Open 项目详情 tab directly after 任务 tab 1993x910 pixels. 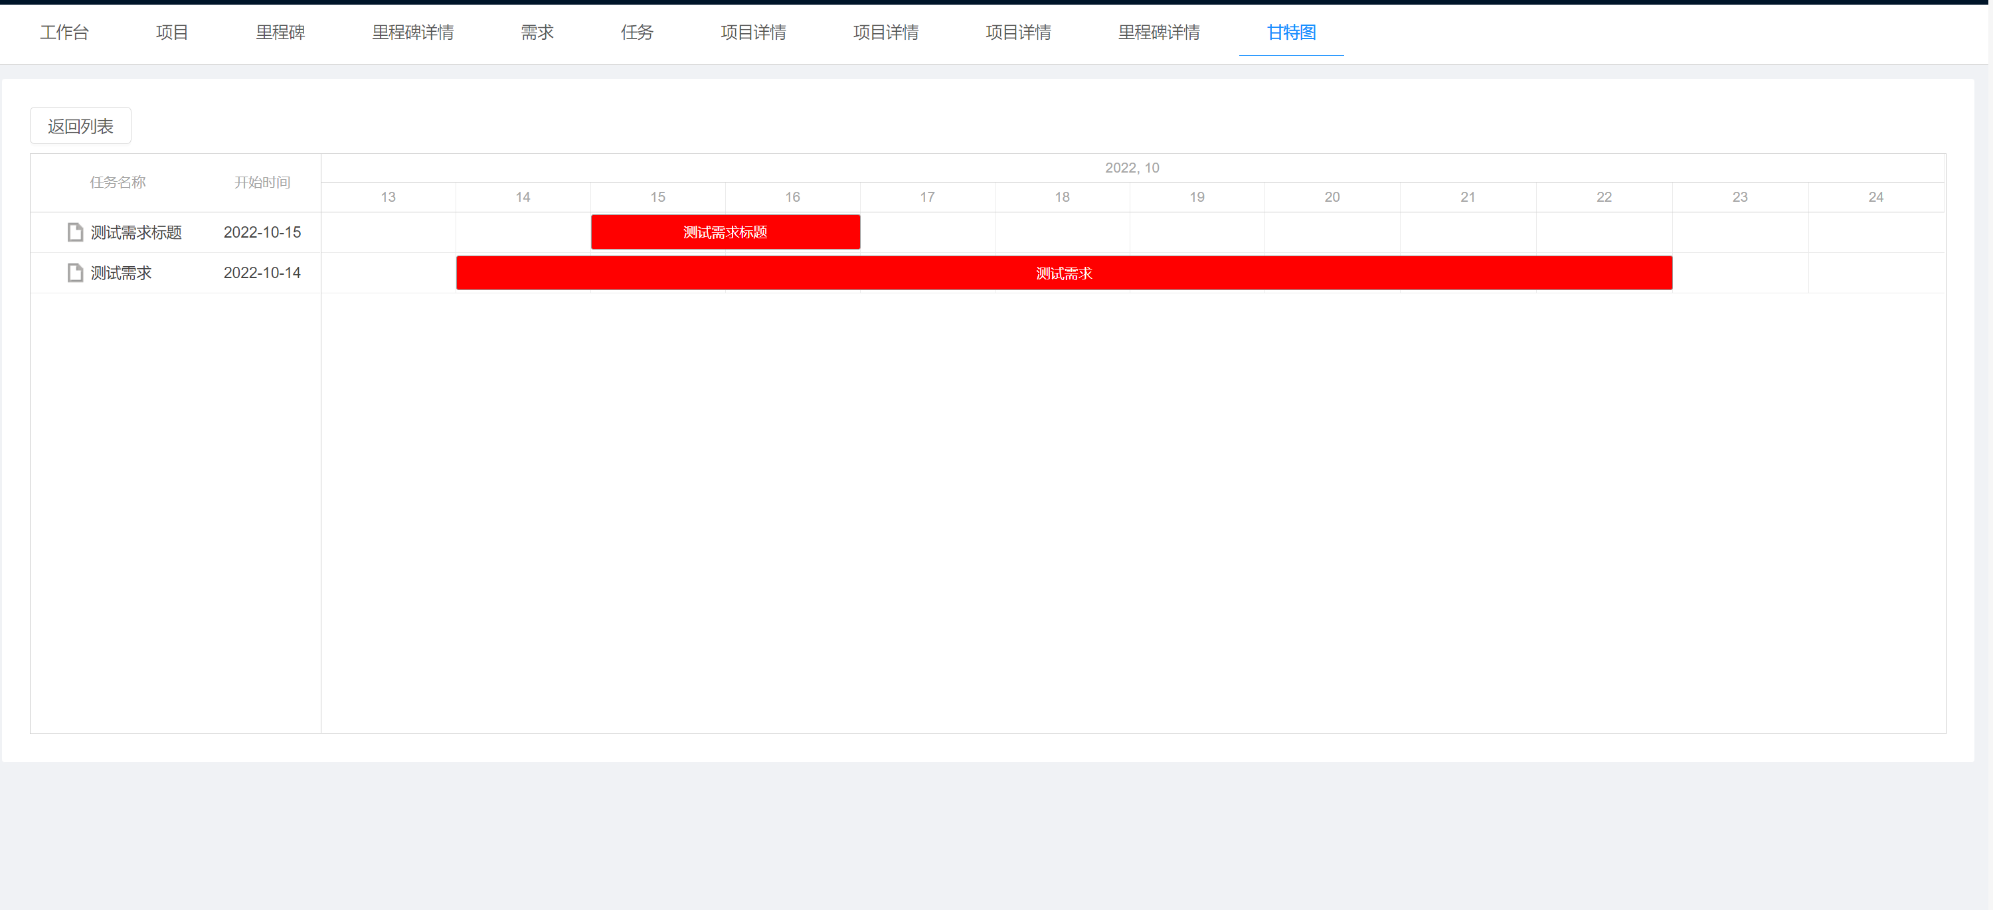click(753, 32)
